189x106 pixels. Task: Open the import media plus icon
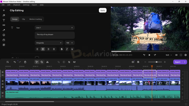click(x=4, y=10)
